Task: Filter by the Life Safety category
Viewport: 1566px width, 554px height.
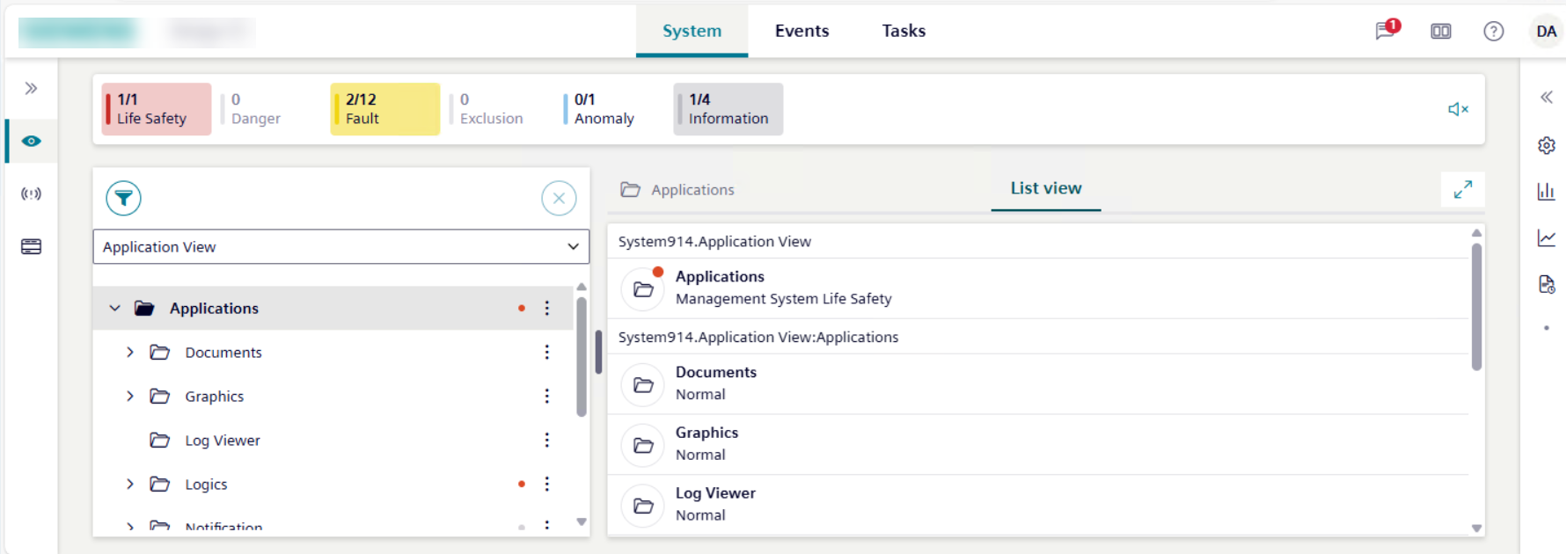Action: click(157, 109)
